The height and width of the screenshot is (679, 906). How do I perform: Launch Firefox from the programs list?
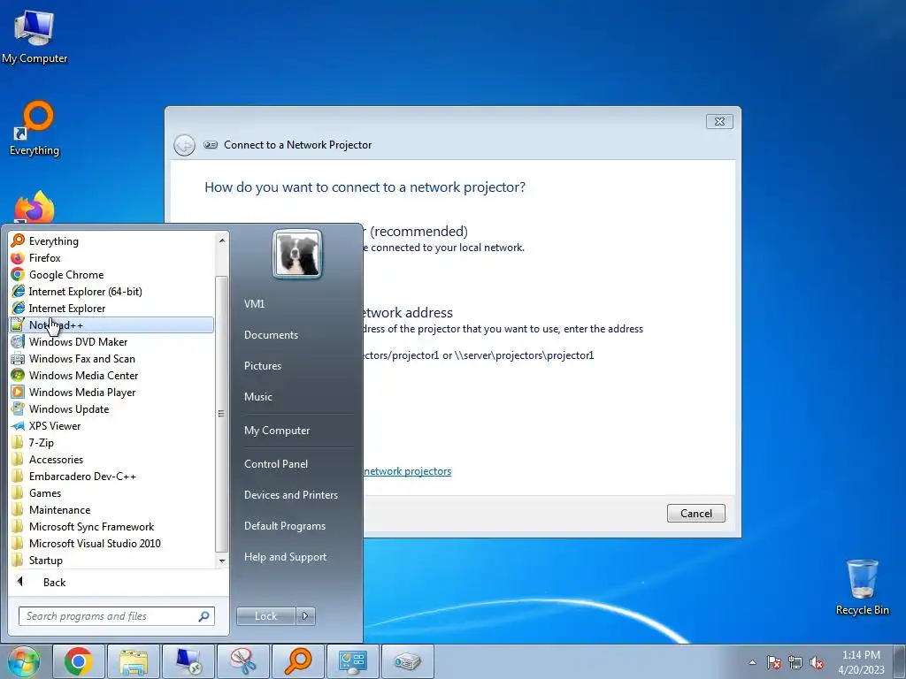[111, 257]
